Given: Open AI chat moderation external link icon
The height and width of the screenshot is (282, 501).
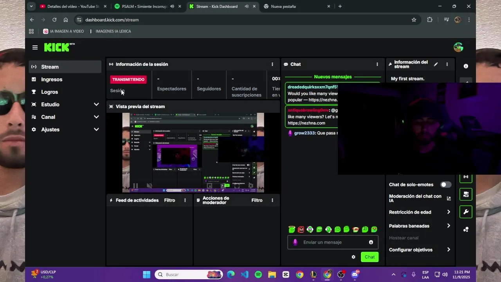Looking at the screenshot, I should click(x=449, y=199).
